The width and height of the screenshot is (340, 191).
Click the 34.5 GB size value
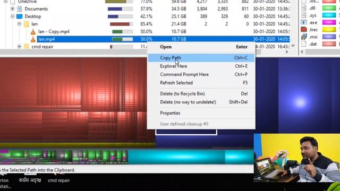tap(178, 9)
